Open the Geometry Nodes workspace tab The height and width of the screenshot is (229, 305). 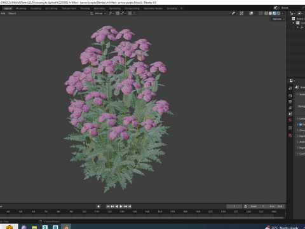153,8
